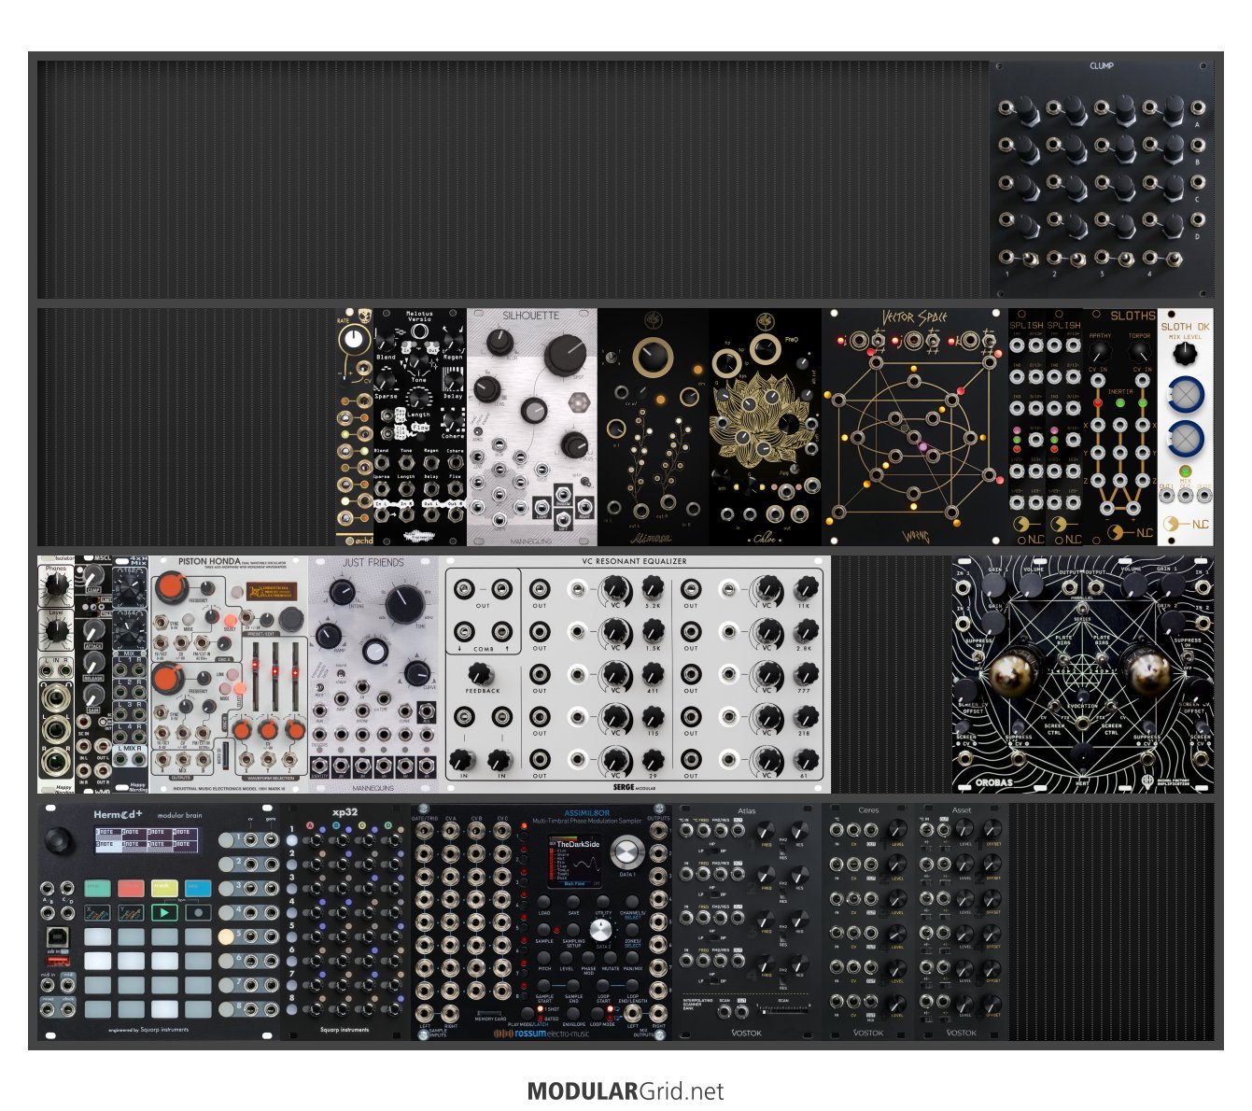Click the Assimil8or PITCH button
Screen dimensions: 1252x1111
544,958
